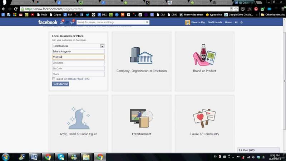Expand Other bookmarks folder
Image resolution: width=286 pixels, height=161 pixels.
273,15
